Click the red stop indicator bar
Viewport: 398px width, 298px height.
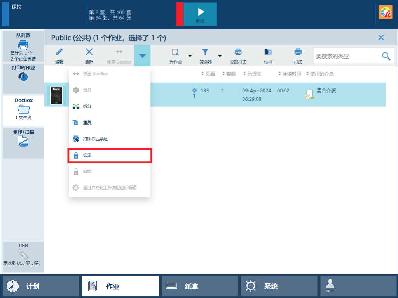tap(179, 14)
